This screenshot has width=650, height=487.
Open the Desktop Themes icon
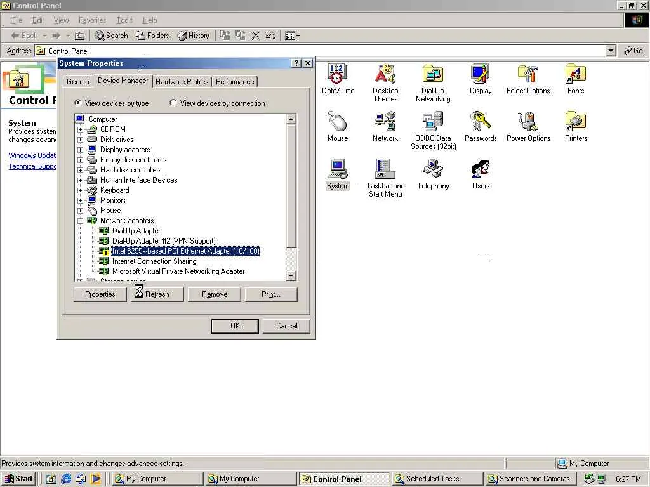click(x=385, y=83)
